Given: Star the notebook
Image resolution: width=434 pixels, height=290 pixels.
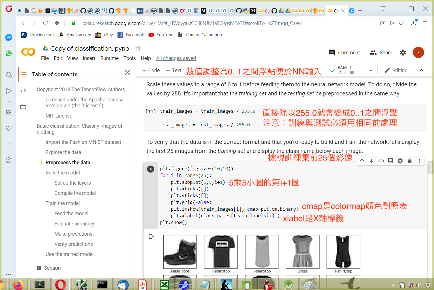Looking at the screenshot, I should [138, 48].
